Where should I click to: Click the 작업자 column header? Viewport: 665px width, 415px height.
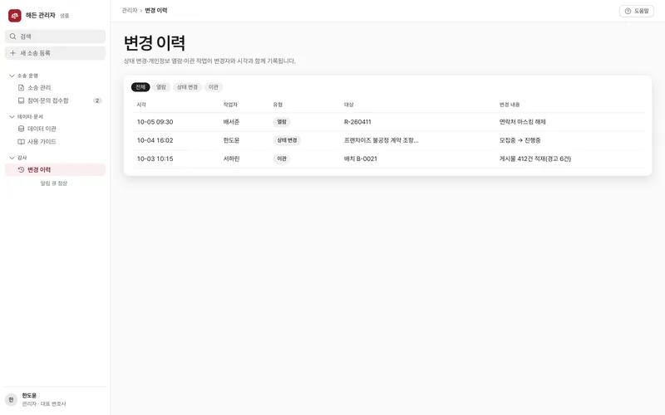point(230,105)
